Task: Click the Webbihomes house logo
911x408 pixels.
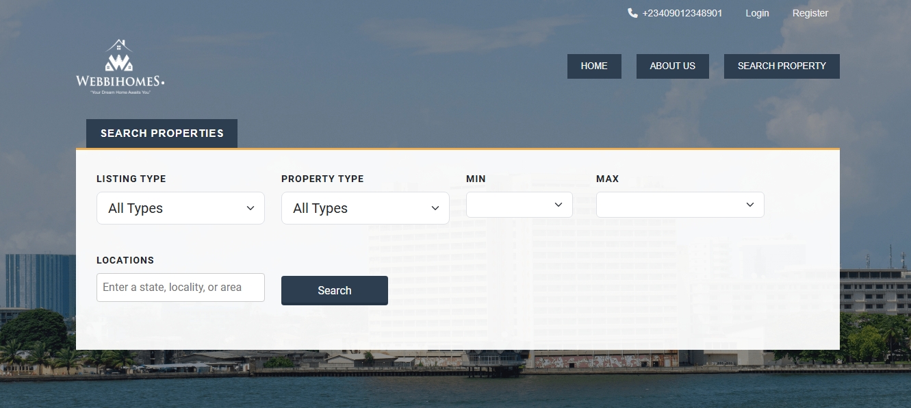Action: pyautogui.click(x=120, y=66)
